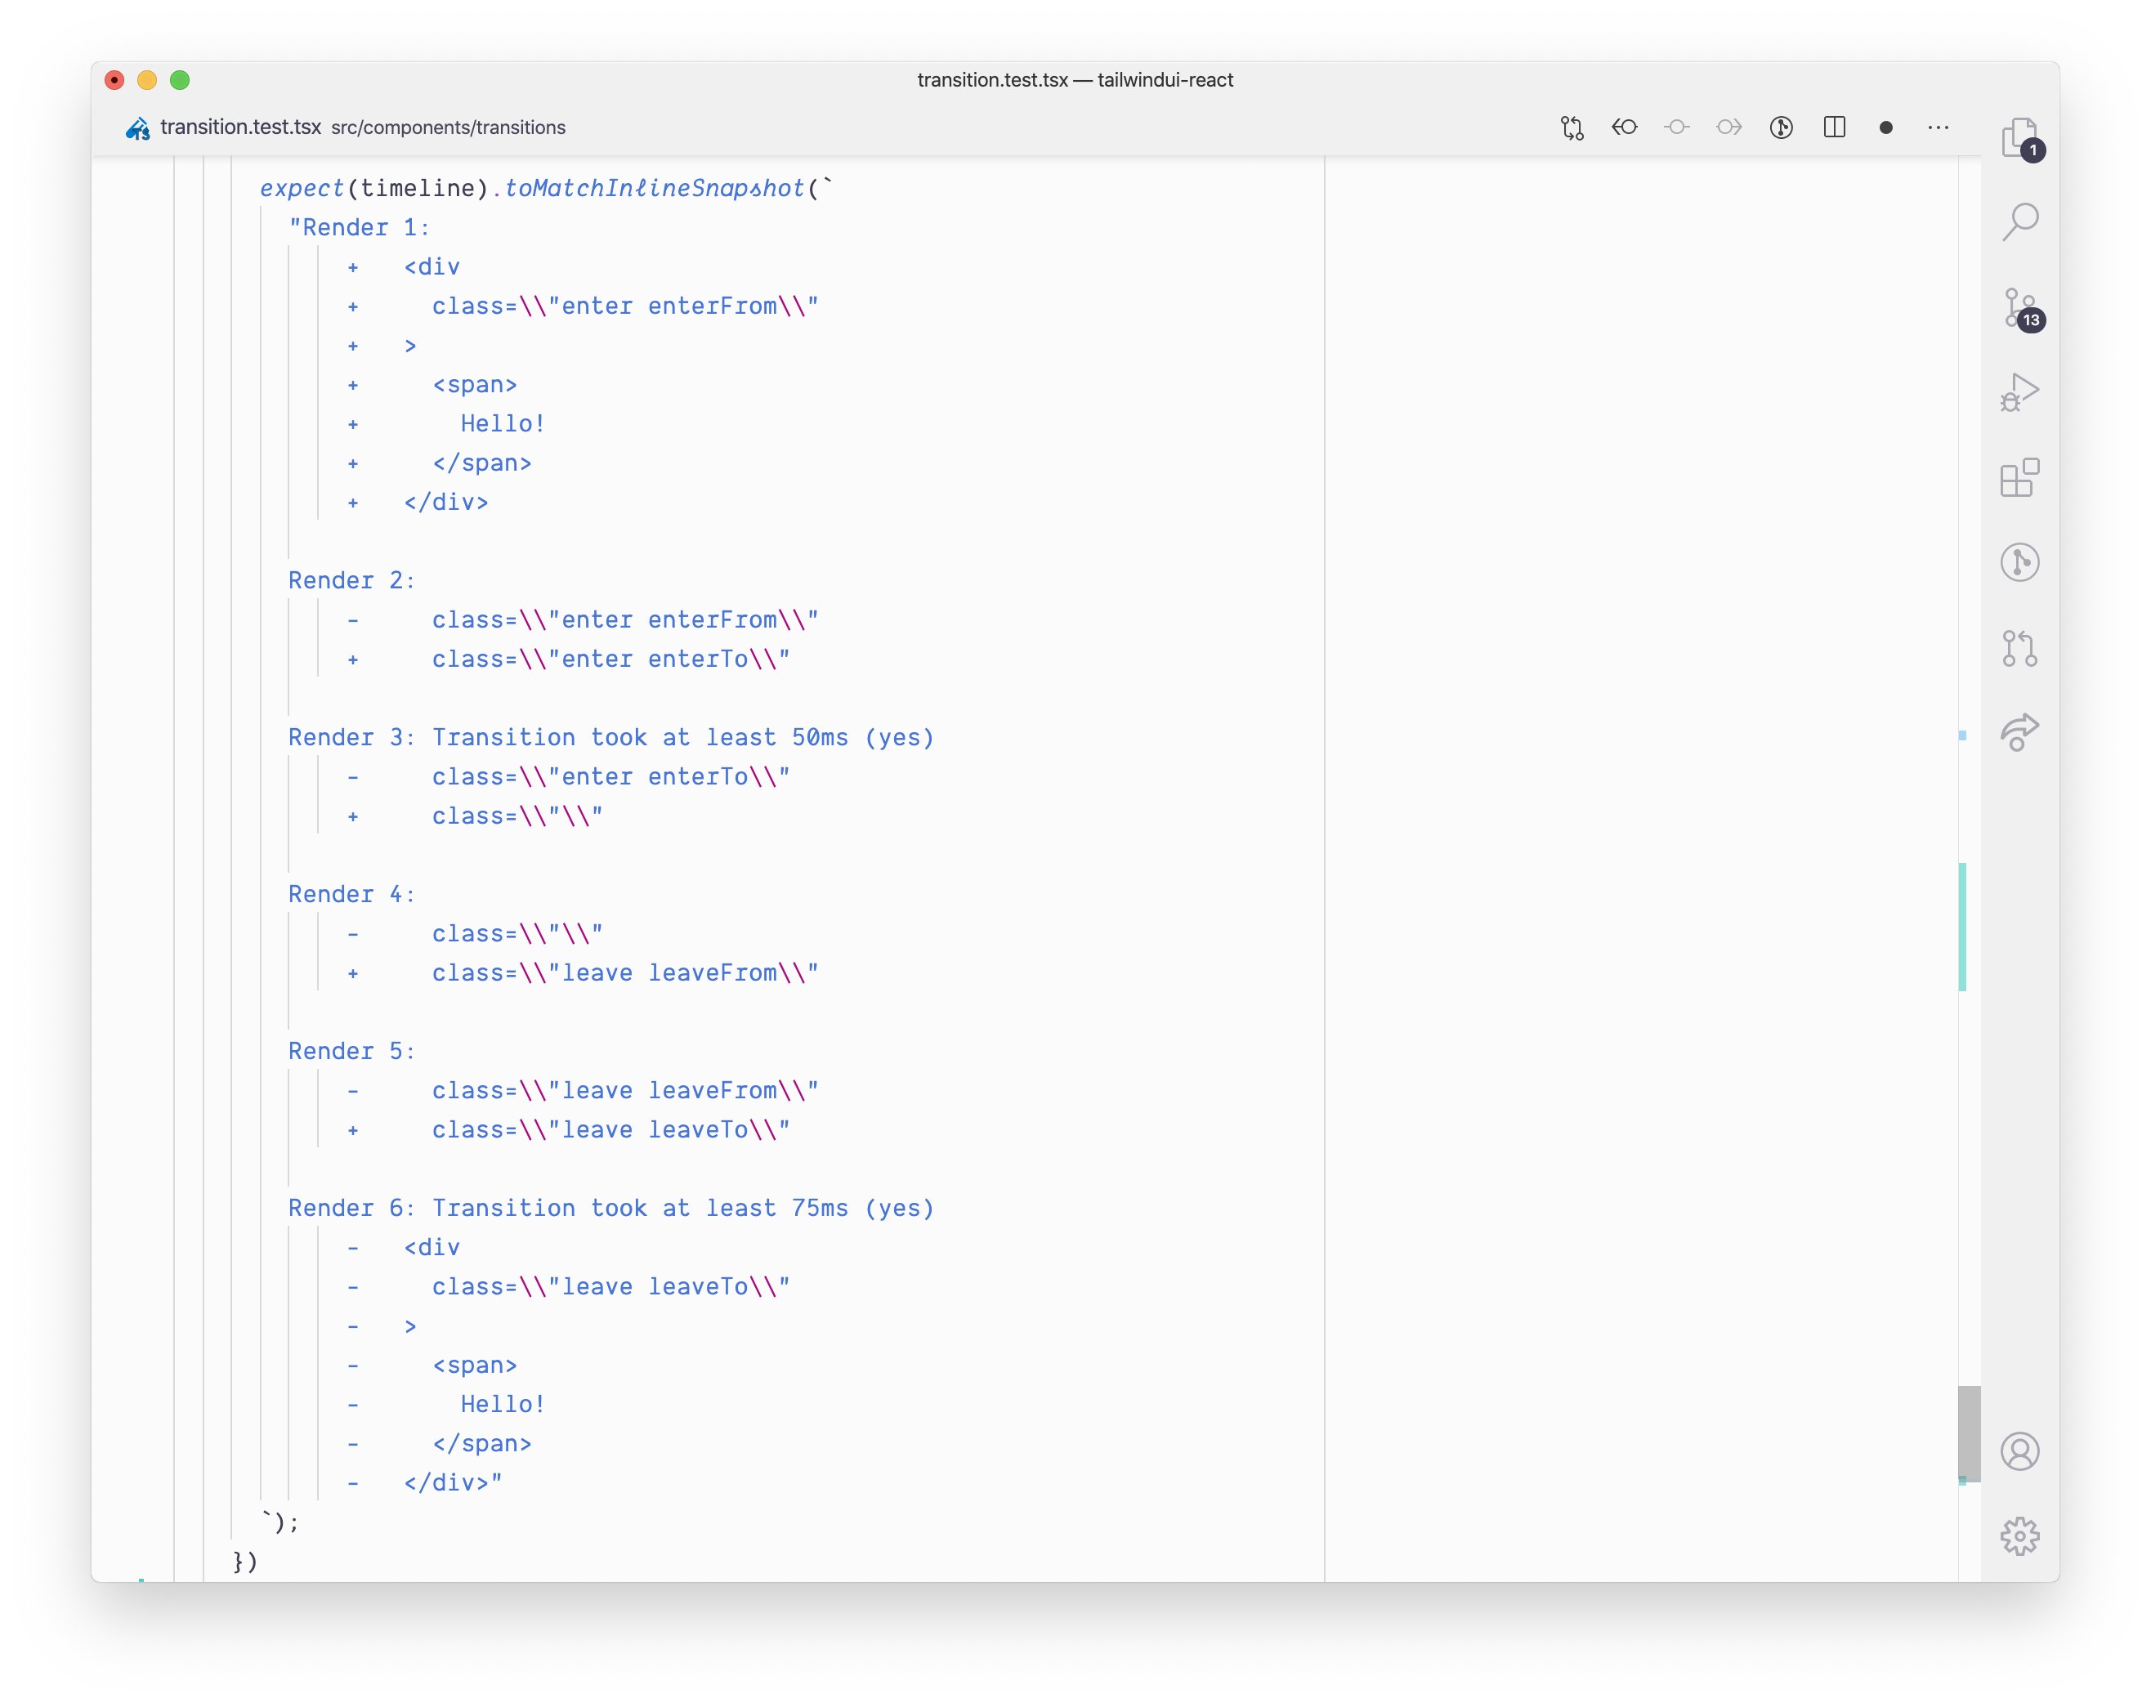Viewport: 2151px width, 1703px height.
Task: Open the Explorer view in activity bar
Action: click(x=2019, y=137)
